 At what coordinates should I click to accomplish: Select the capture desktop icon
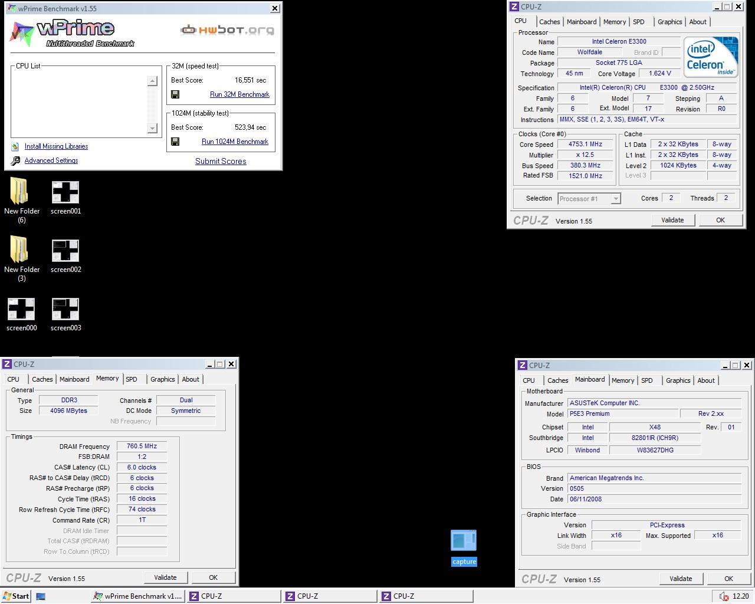click(x=464, y=547)
